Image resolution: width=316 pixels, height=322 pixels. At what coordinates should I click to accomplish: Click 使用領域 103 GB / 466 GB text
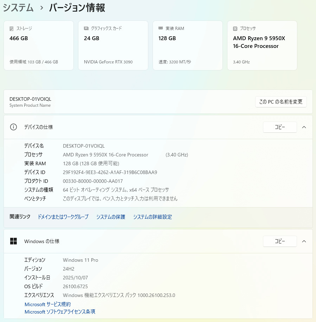34,62
